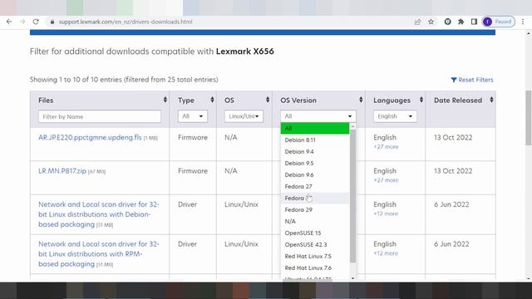Sort by OS Version column arrows
532x299 pixels.
[x=361, y=100]
